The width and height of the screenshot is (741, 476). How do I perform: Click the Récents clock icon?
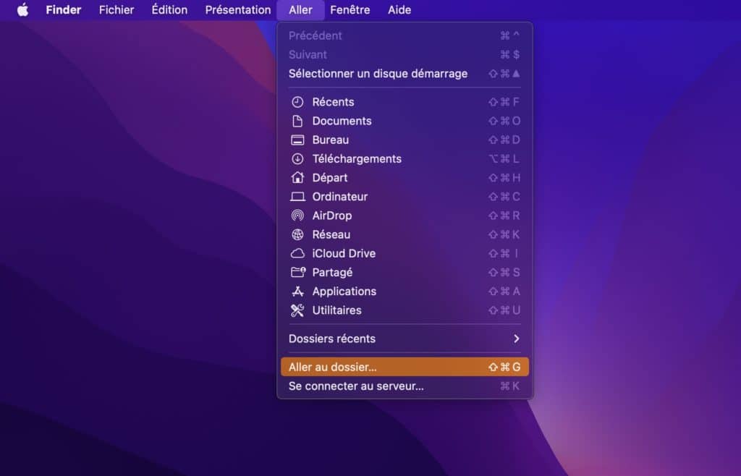pyautogui.click(x=297, y=102)
